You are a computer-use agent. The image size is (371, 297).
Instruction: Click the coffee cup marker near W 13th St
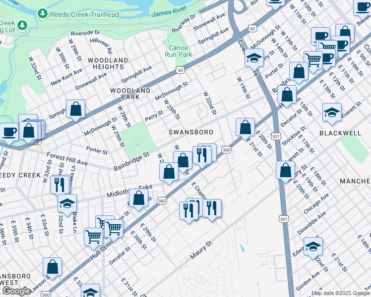320,36
